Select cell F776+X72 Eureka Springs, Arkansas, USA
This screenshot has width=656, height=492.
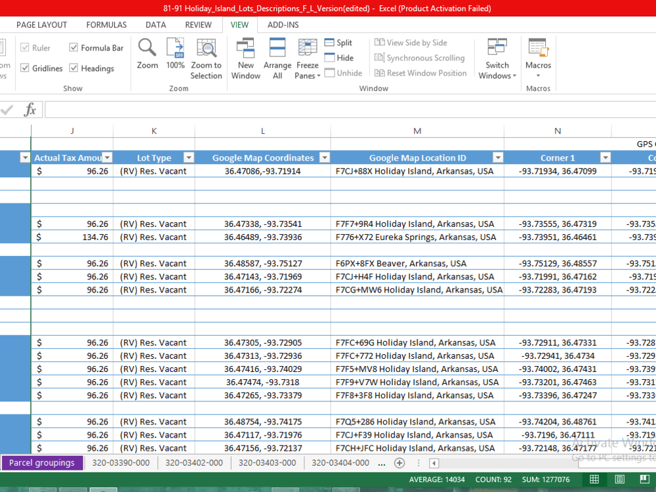[x=417, y=237]
